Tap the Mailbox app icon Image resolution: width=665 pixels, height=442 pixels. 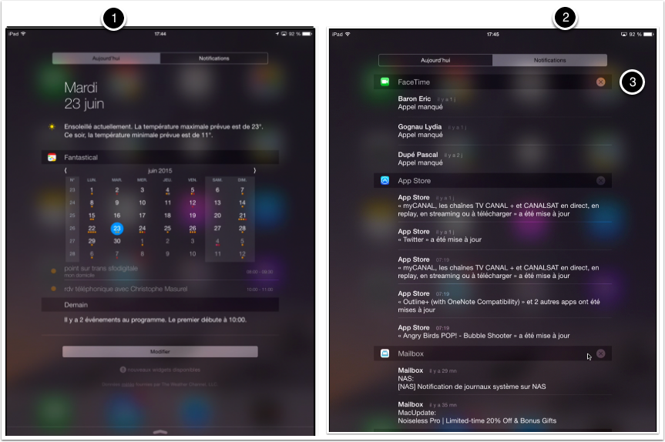[385, 353]
